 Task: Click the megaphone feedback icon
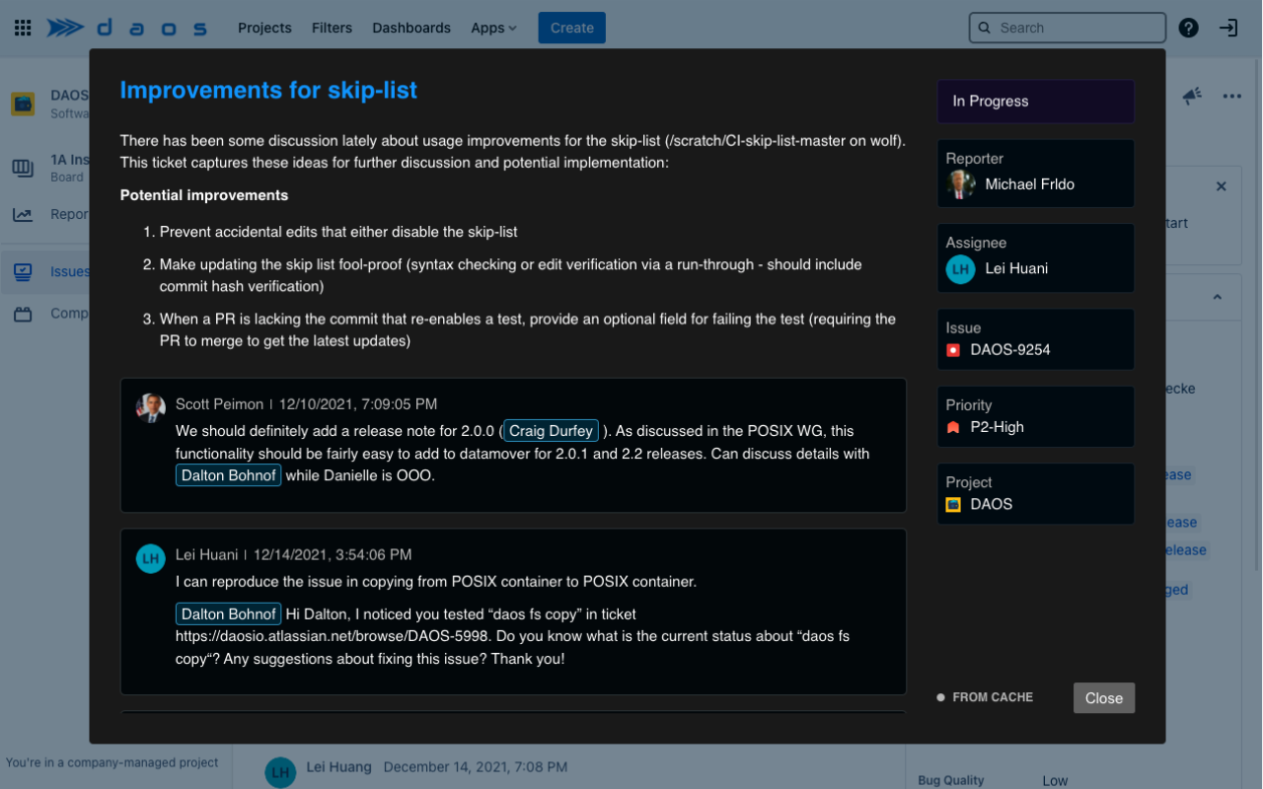click(1192, 96)
